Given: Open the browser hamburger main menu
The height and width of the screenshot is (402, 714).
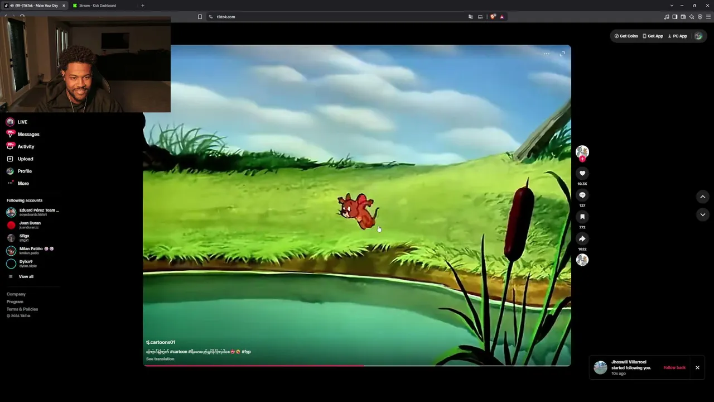Looking at the screenshot, I should pos(708,17).
